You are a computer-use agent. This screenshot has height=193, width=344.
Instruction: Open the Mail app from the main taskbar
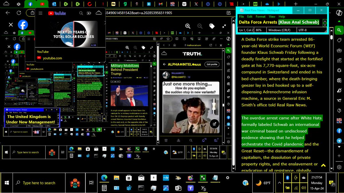[141, 178]
